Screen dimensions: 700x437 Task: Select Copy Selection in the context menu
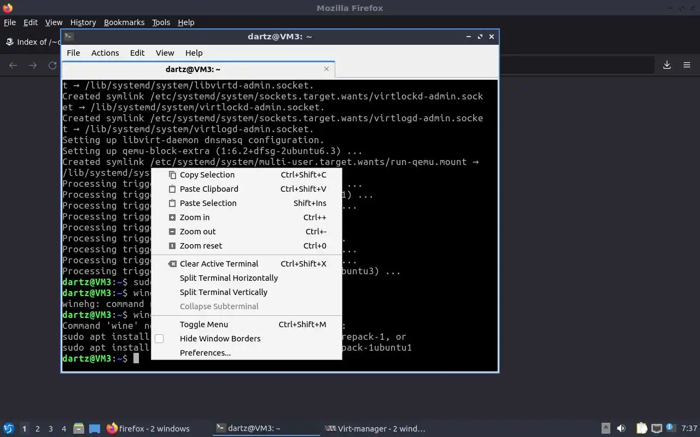point(246,175)
